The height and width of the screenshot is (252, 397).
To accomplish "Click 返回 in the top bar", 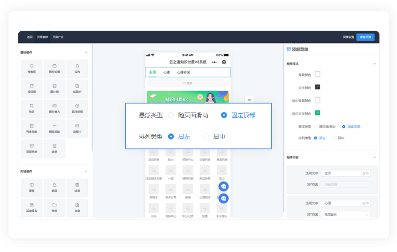I will click(x=30, y=37).
